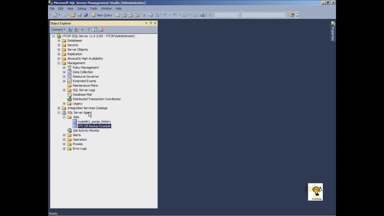This screenshot has height=216, width=384.
Task: Click the Activity Monitor toolbar icon
Action: pos(202,15)
